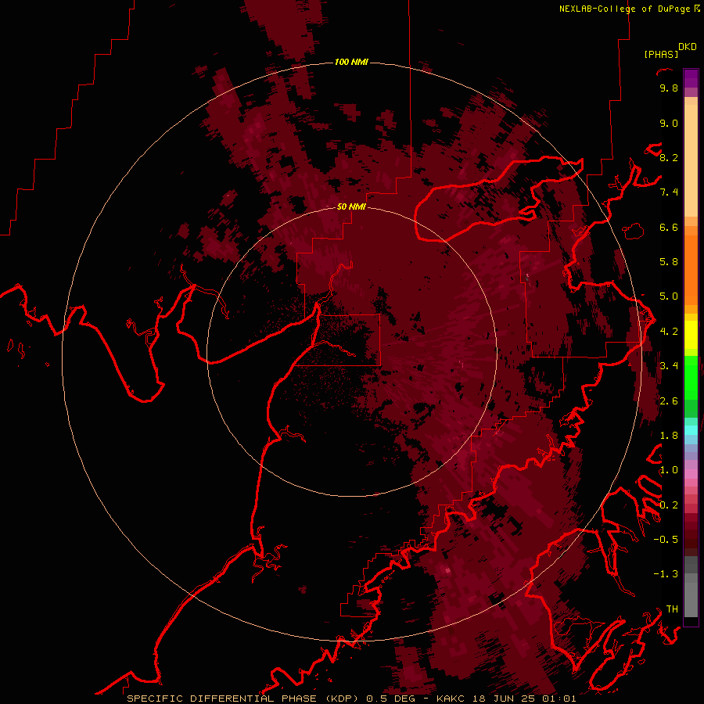The image size is (704, 704).
Task: Pick the peach segment of the color bar
Action: (691, 160)
